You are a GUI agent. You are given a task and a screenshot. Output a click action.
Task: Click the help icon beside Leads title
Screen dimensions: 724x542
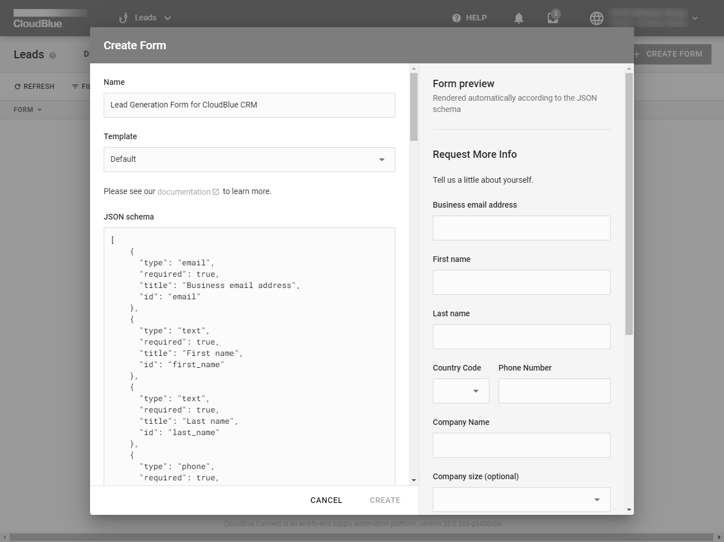[53, 55]
